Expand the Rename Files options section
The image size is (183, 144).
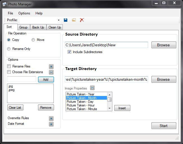pos(51,67)
